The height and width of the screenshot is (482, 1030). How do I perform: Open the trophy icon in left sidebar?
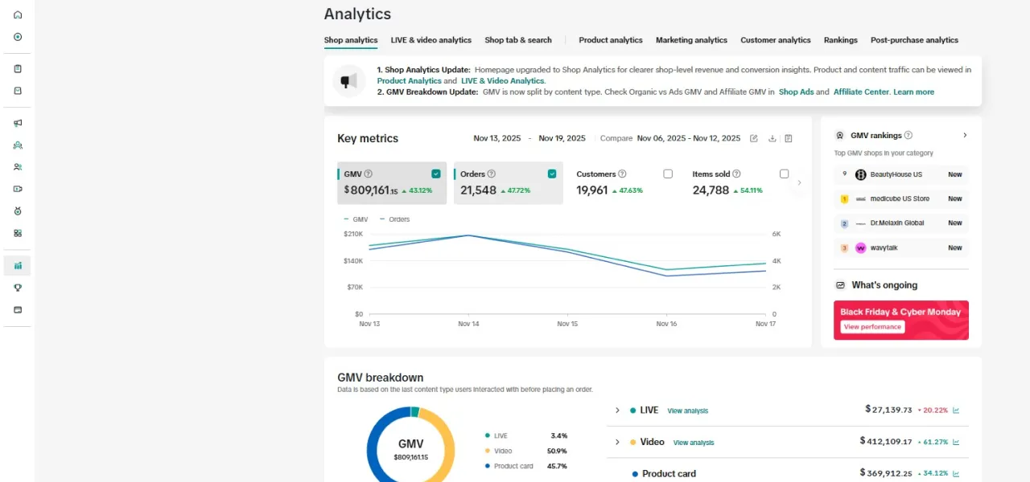[x=18, y=288]
